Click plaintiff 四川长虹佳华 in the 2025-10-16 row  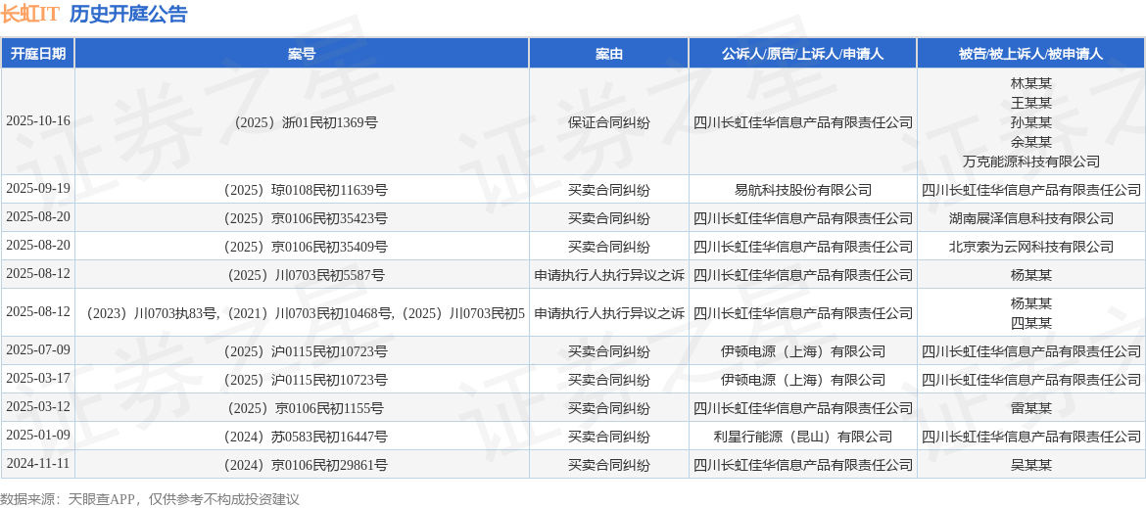coord(802,122)
